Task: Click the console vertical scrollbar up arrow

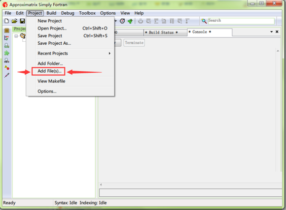Action: 278,51
